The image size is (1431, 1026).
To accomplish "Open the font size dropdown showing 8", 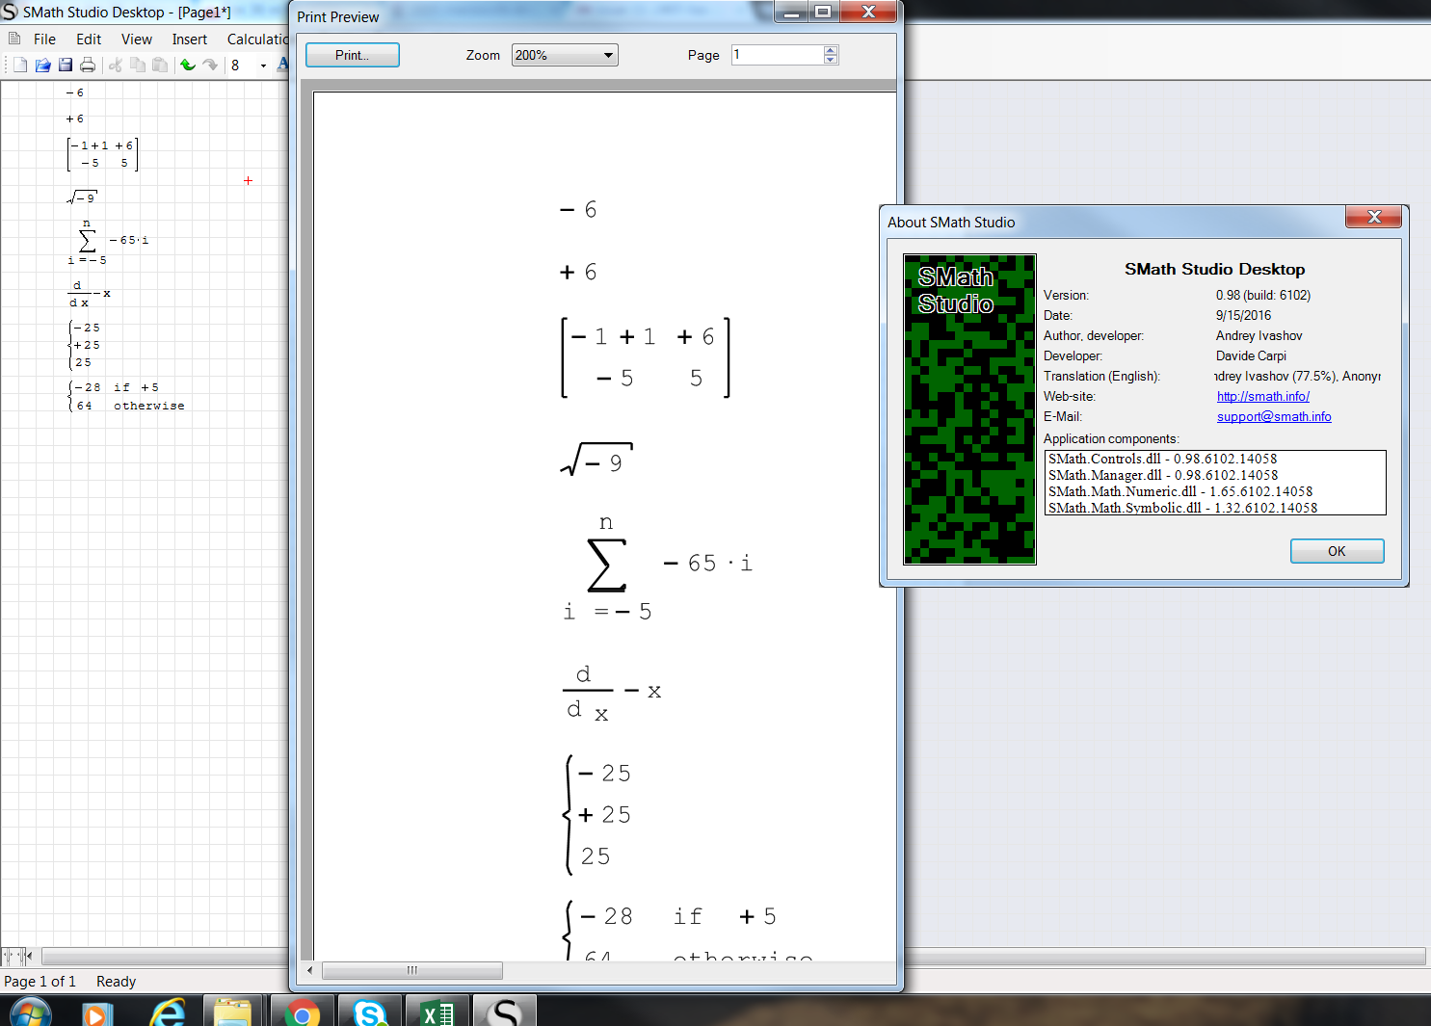I will pos(263,66).
